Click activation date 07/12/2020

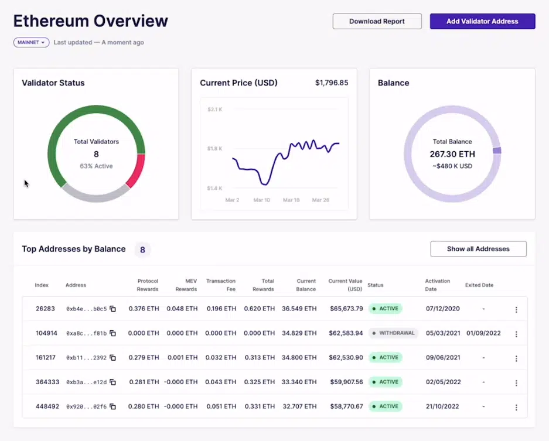tap(442, 309)
